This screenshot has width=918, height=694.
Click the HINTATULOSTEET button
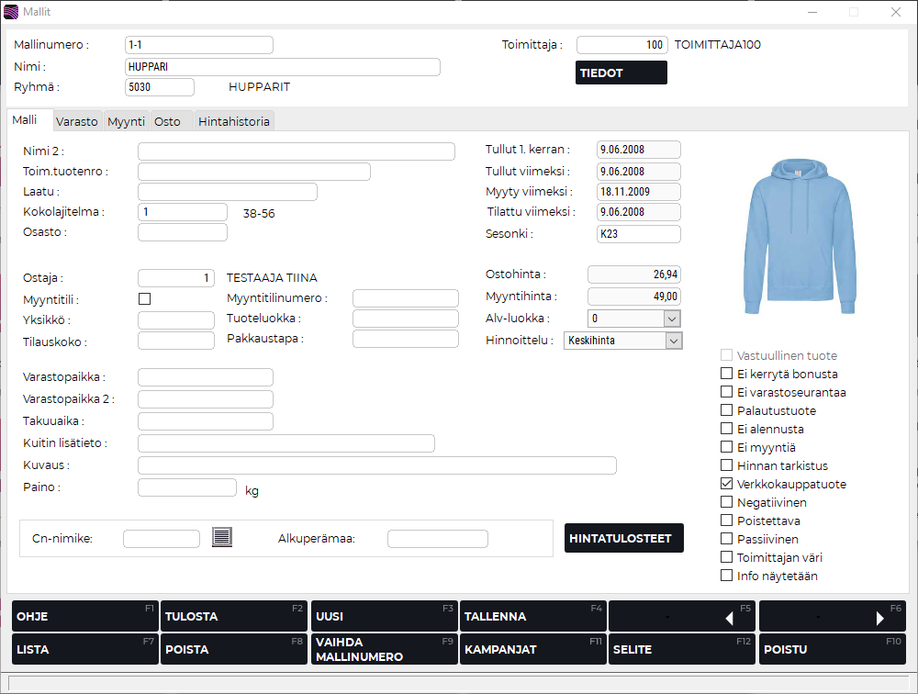tap(624, 538)
